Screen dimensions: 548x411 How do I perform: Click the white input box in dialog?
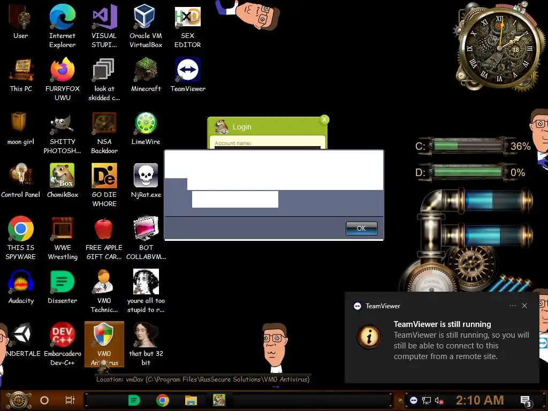[235, 199]
